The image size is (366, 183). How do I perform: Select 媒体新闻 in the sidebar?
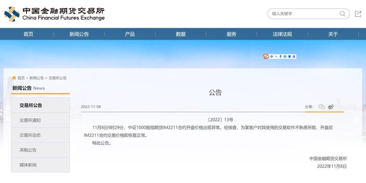40,165
